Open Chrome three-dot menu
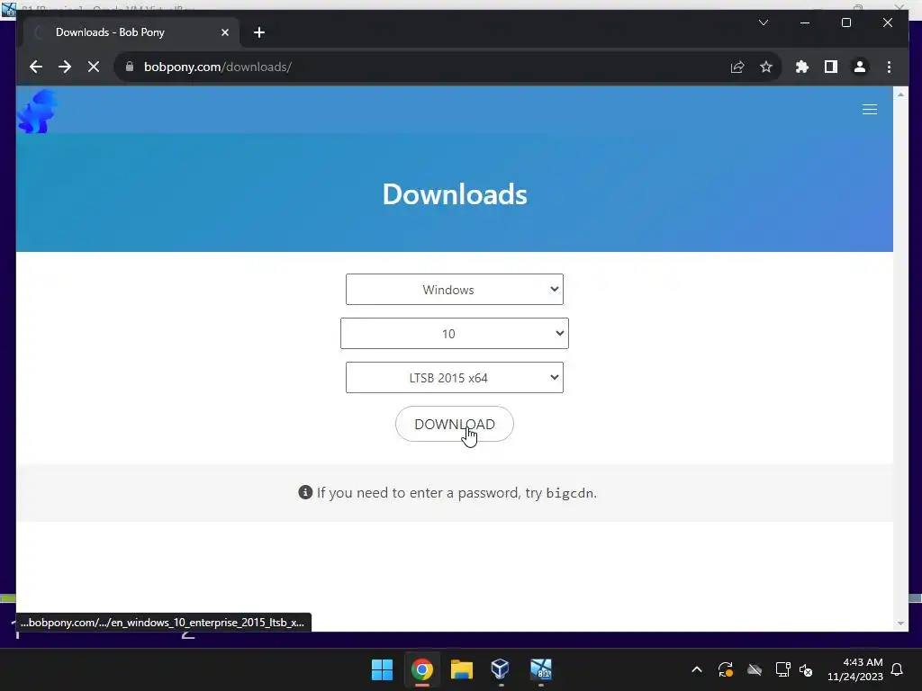 pos(889,67)
